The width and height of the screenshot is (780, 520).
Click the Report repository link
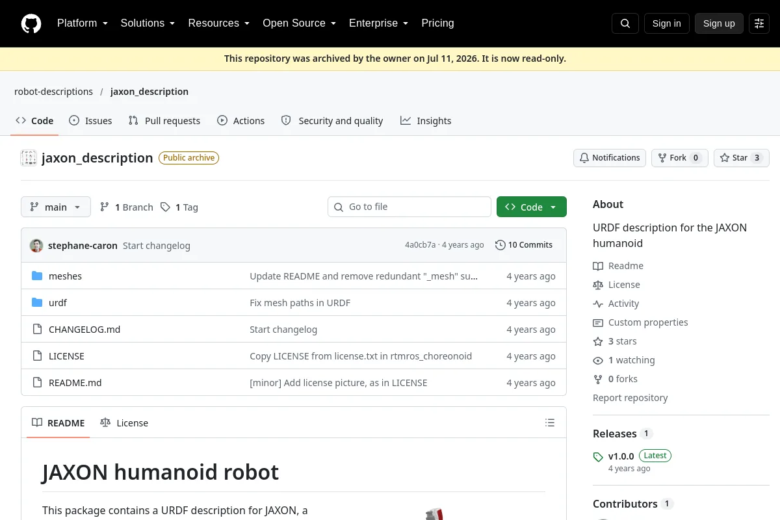pos(630,398)
